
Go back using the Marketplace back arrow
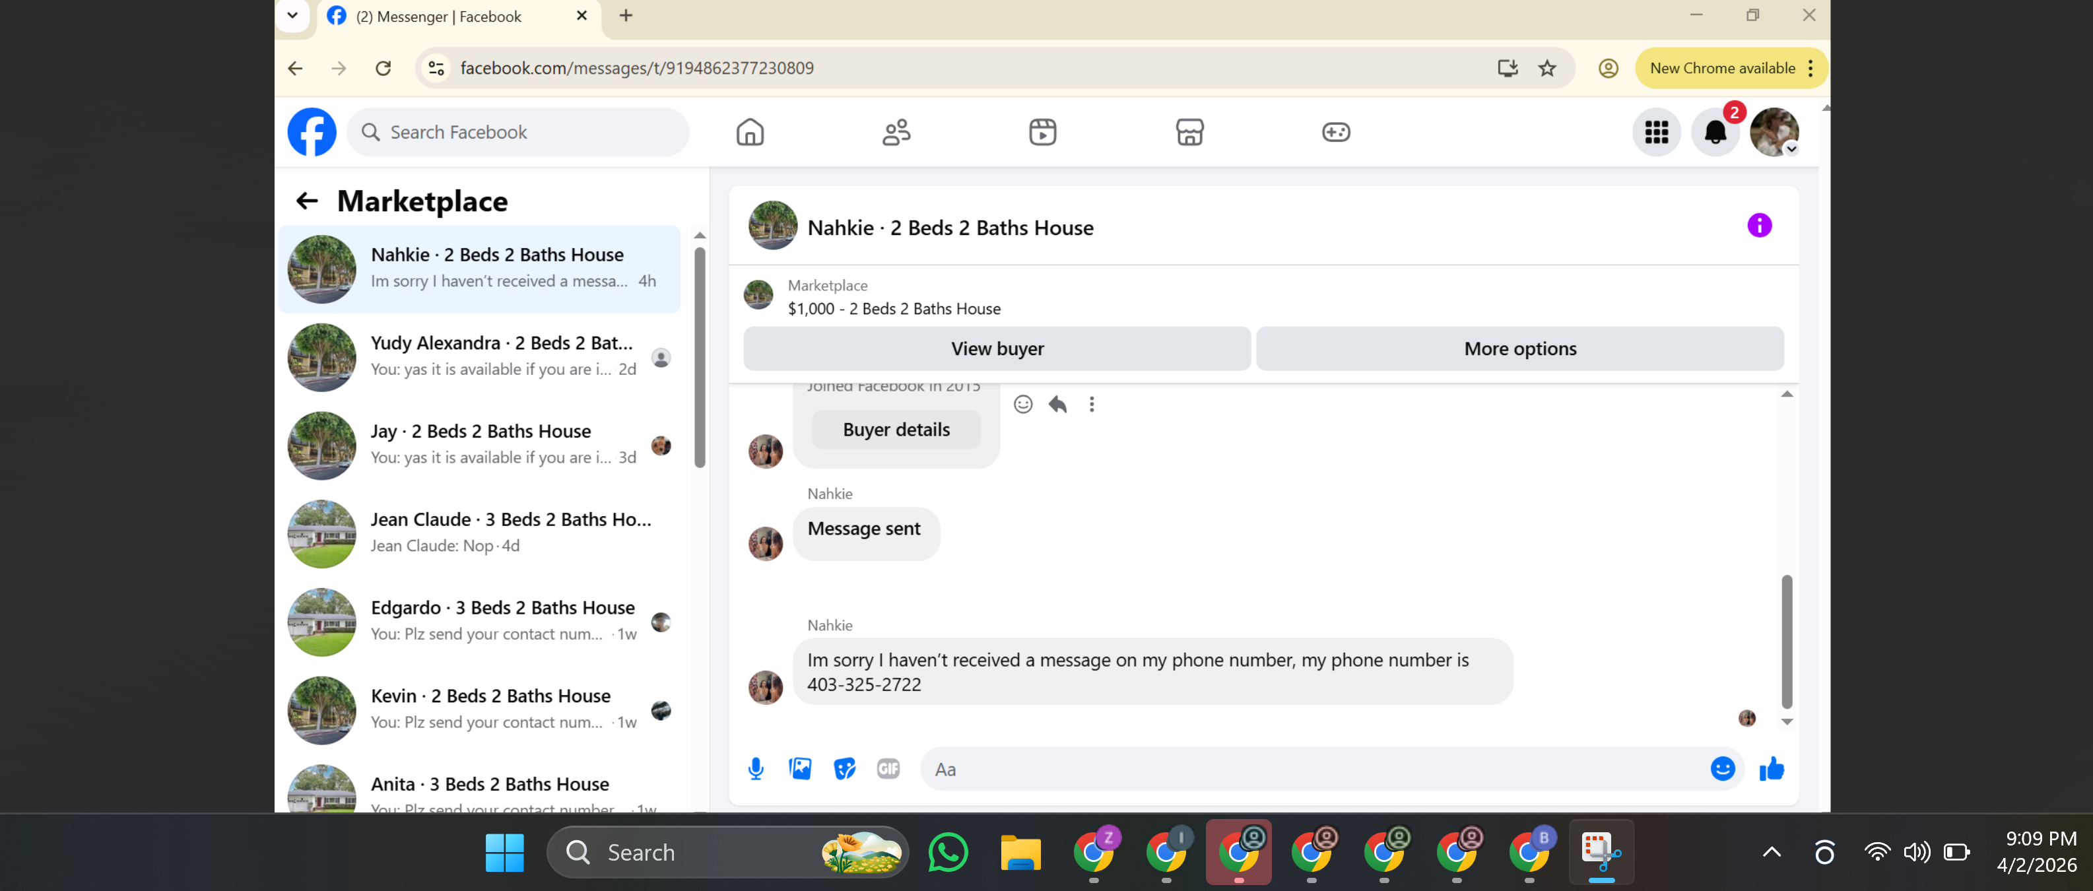307,201
